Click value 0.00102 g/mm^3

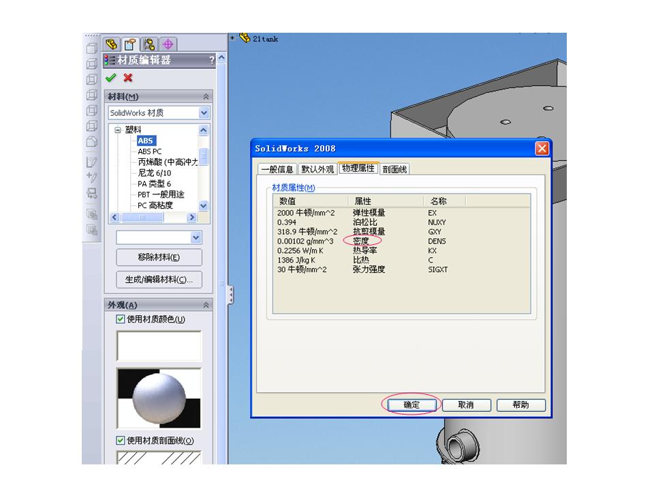click(x=305, y=241)
